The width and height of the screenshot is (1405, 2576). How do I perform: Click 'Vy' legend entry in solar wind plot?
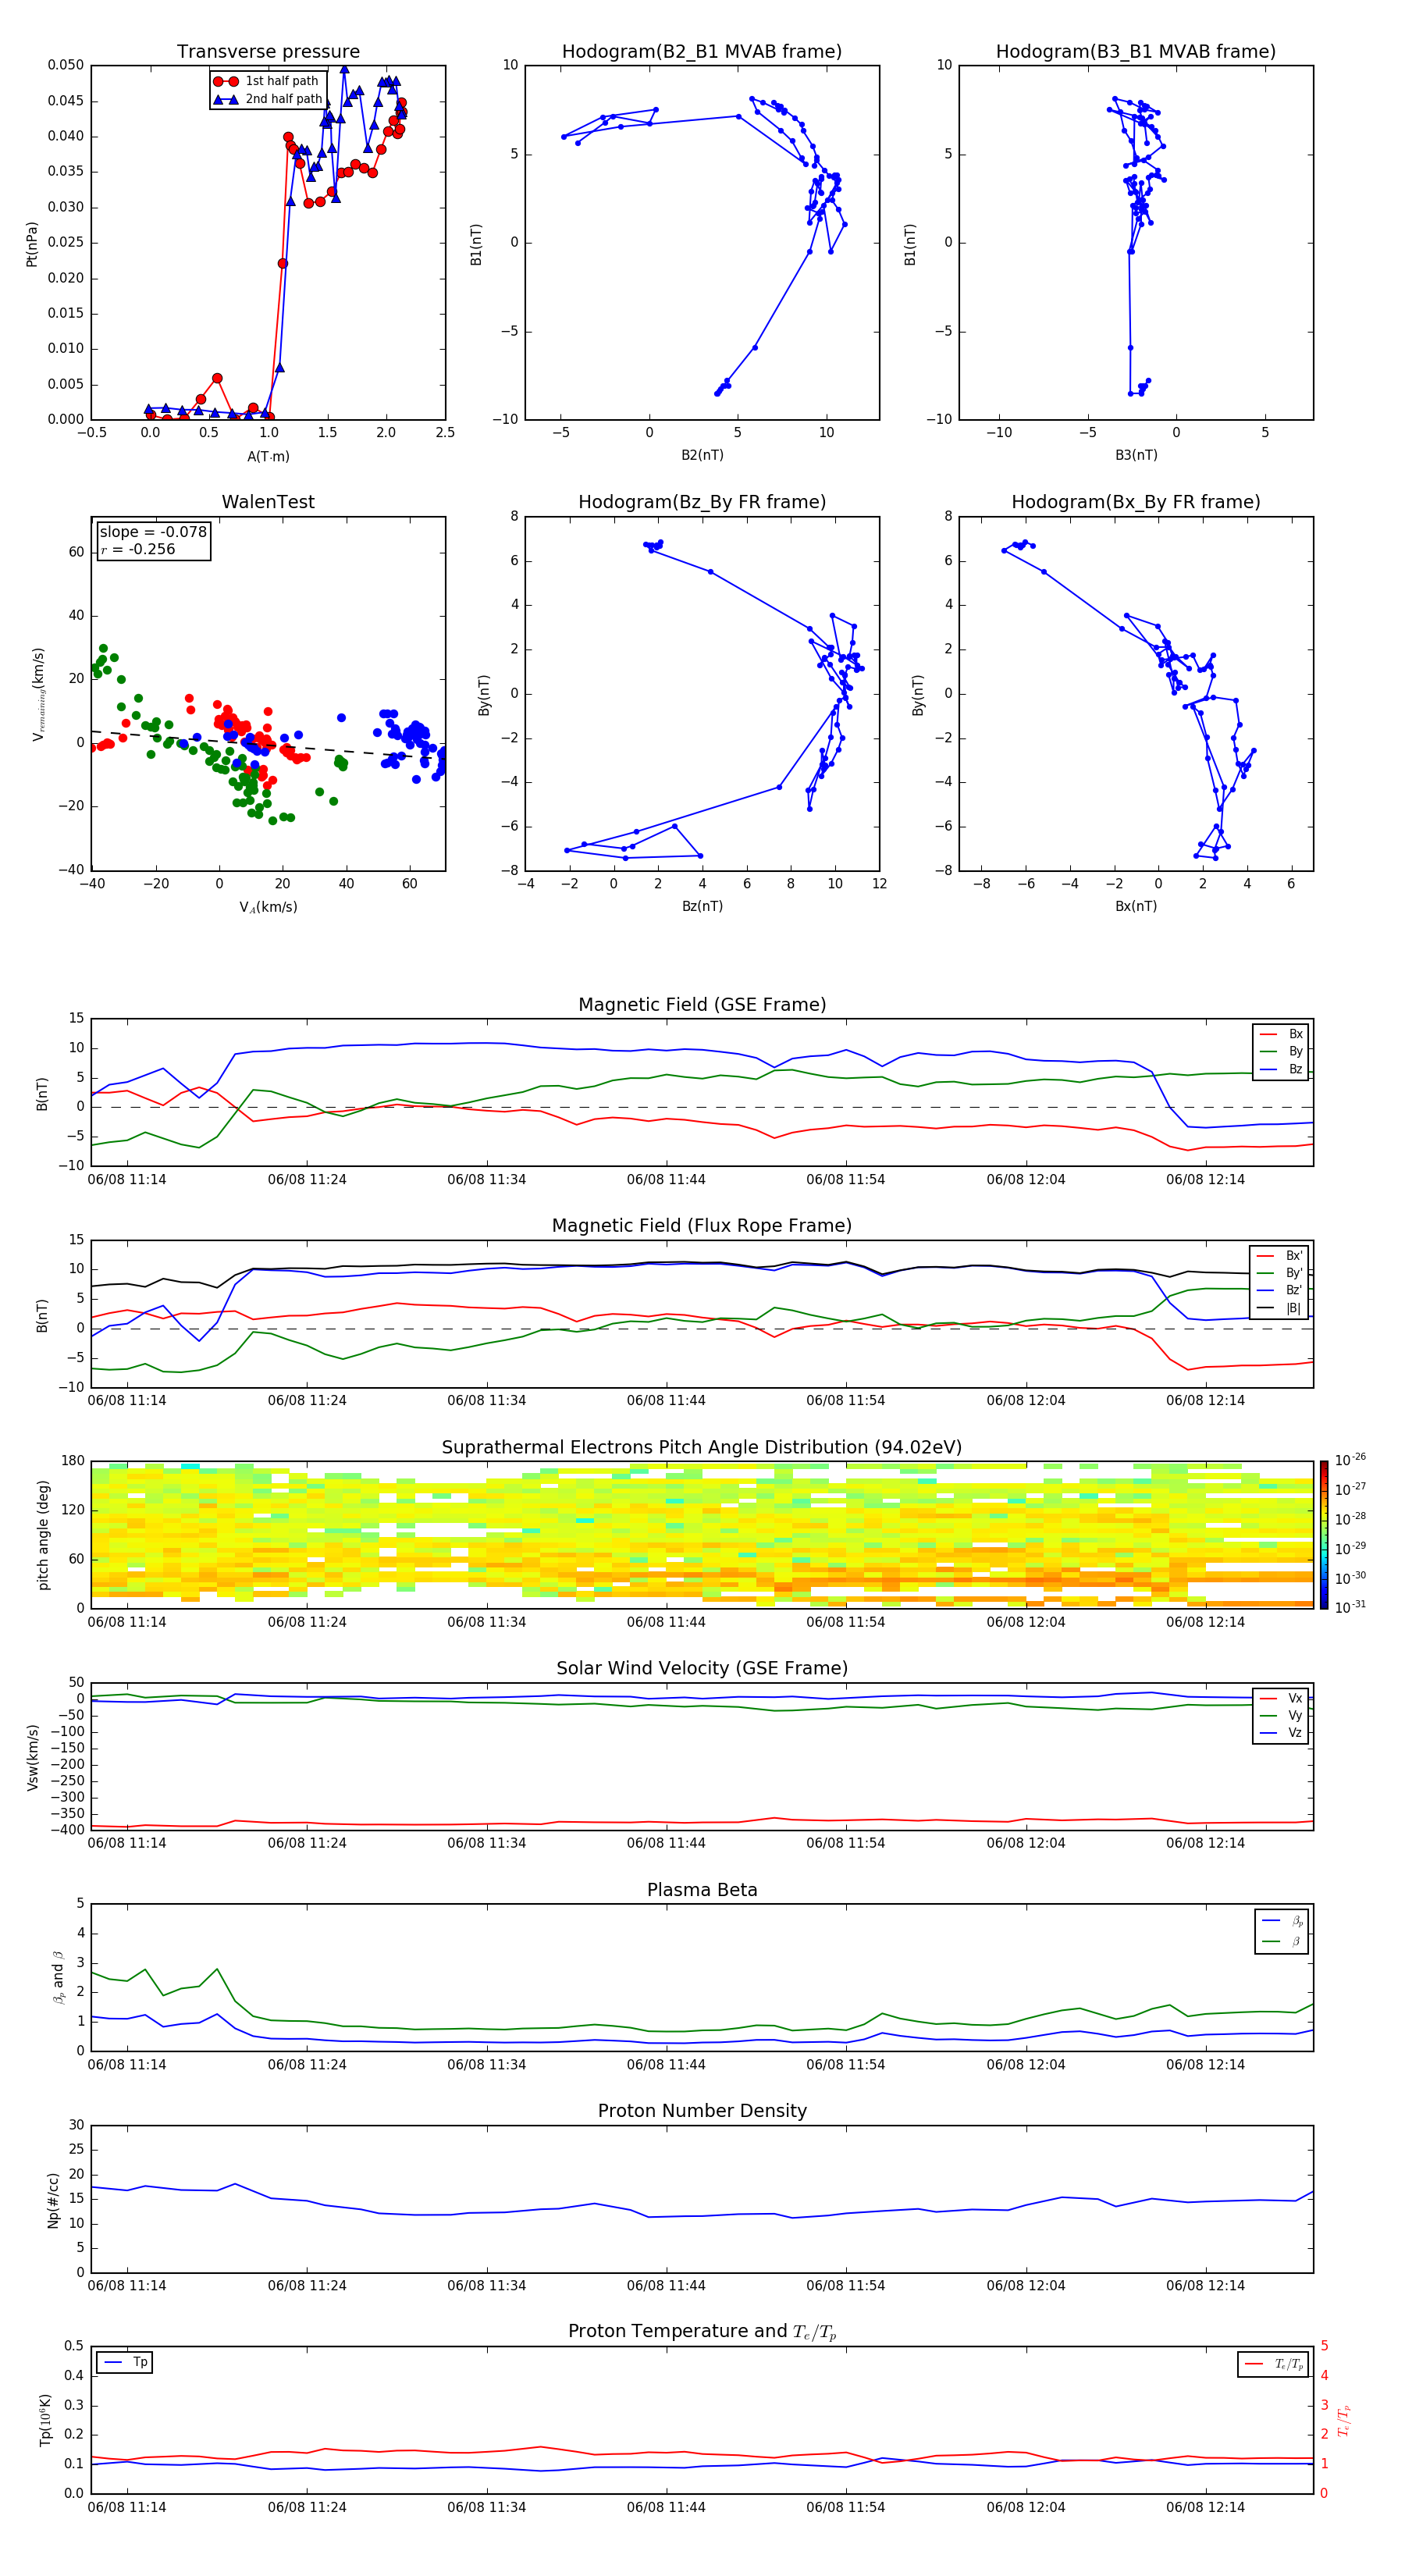point(1282,1715)
